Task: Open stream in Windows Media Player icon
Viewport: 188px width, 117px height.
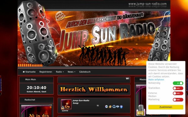Action: (x=106, y=107)
